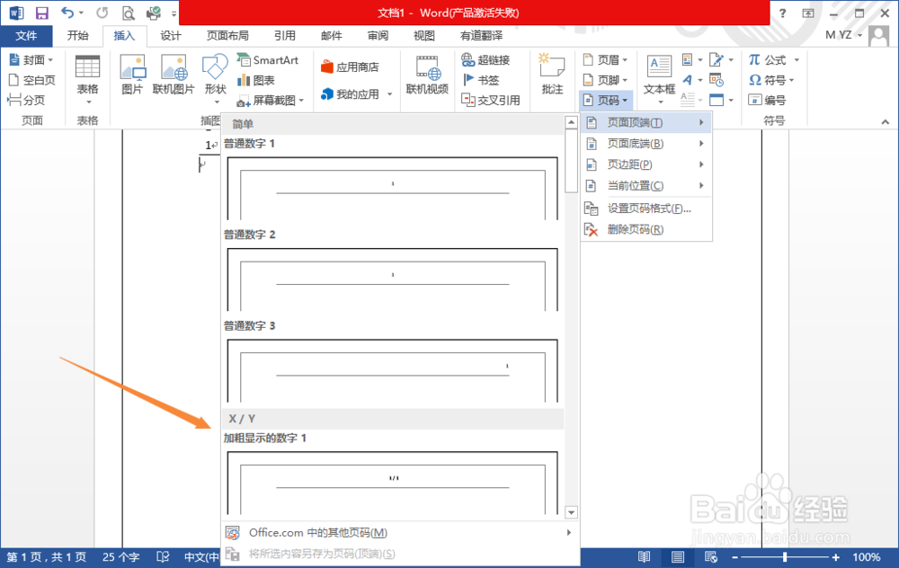Screen dimensions: 899x568
Task: Open the Shapes (形状) gallery
Action: click(215, 80)
